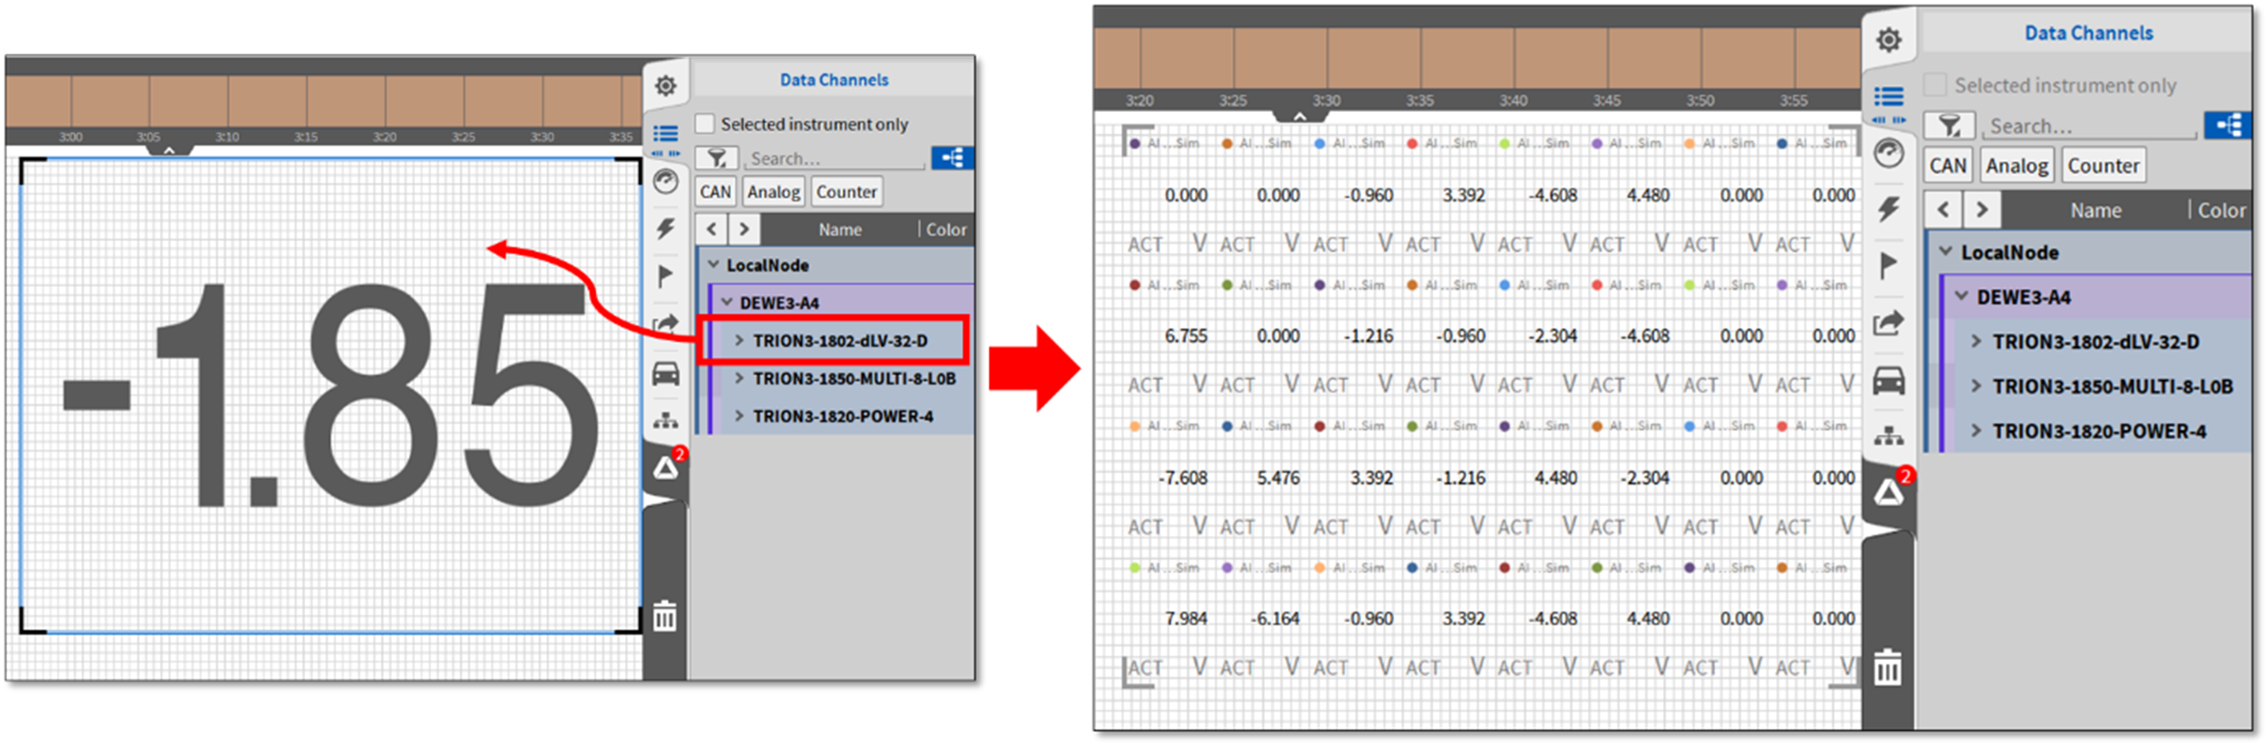Collapse the DEWE3-A4 node in the left panel
Screen dimensions: 2268x746
point(727,303)
